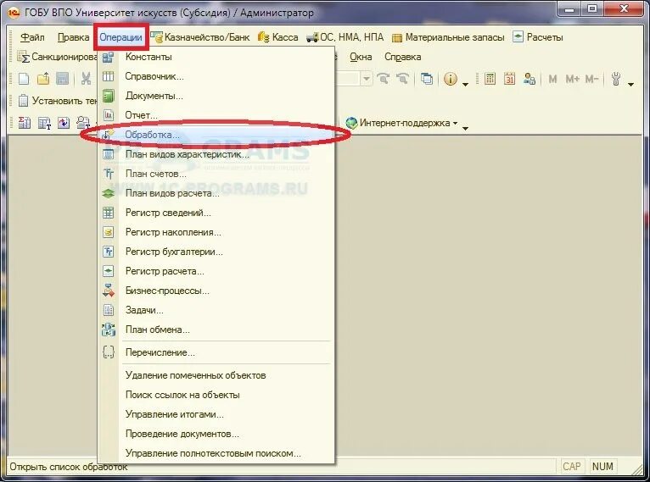Select Регистр накопления... entry
The image size is (650, 482).
click(216, 232)
